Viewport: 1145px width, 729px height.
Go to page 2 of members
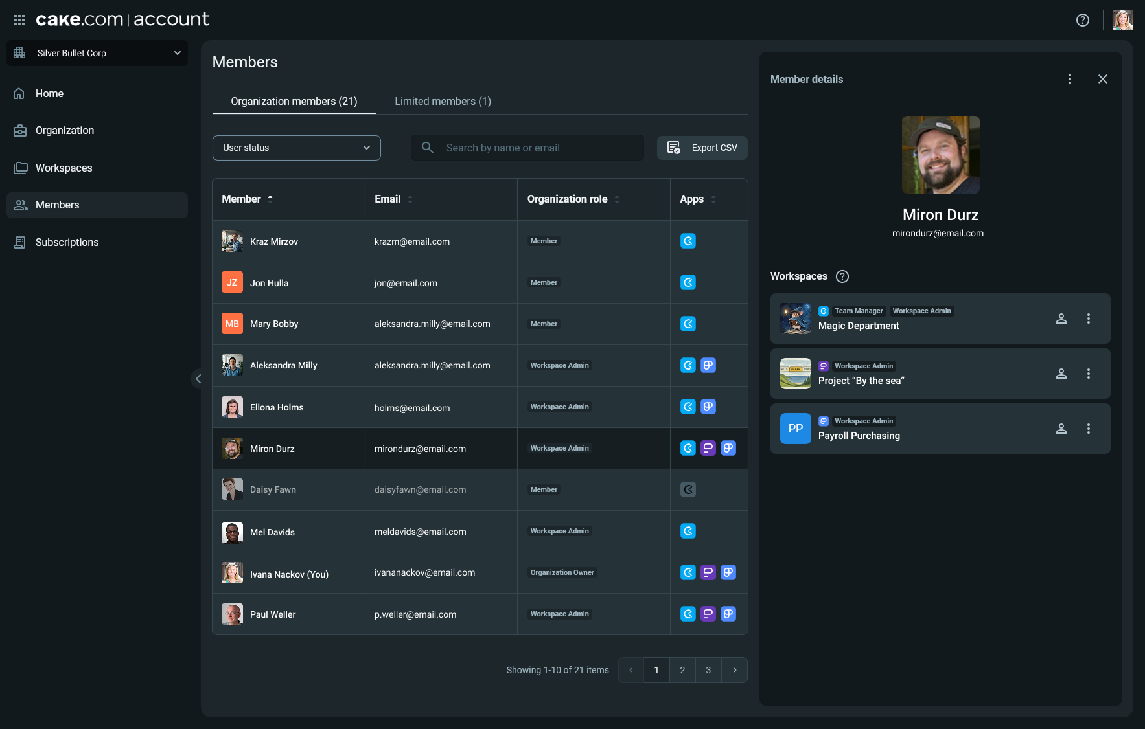pyautogui.click(x=682, y=670)
